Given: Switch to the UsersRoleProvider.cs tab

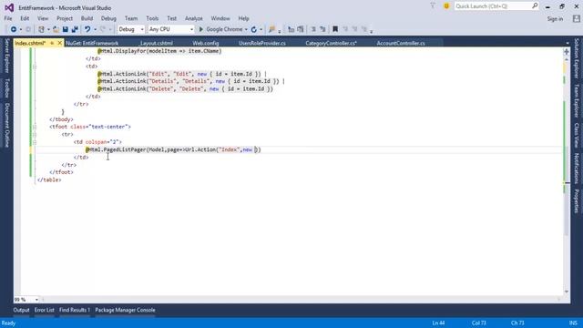Looking at the screenshot, I should coord(262,43).
